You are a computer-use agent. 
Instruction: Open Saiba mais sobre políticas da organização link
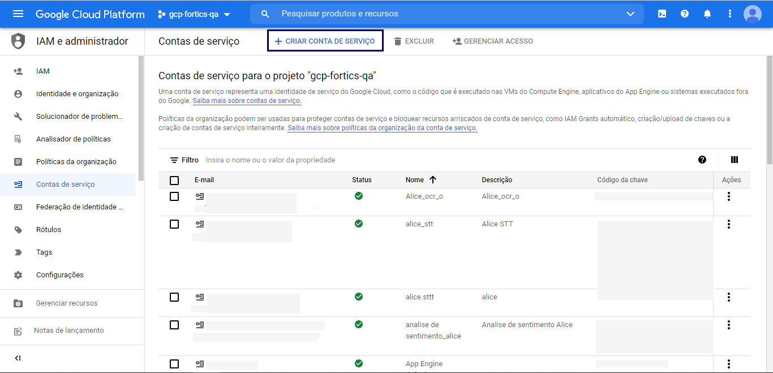(383, 128)
